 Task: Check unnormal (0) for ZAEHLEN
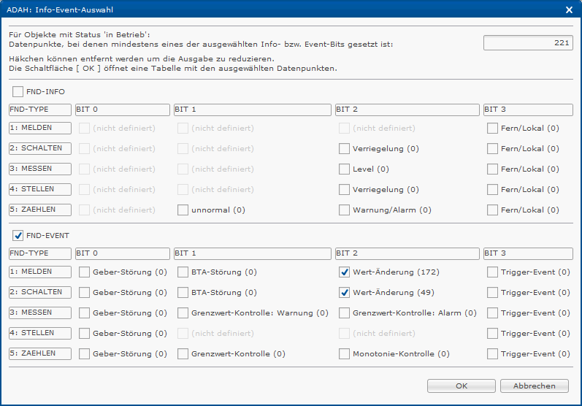coord(183,210)
